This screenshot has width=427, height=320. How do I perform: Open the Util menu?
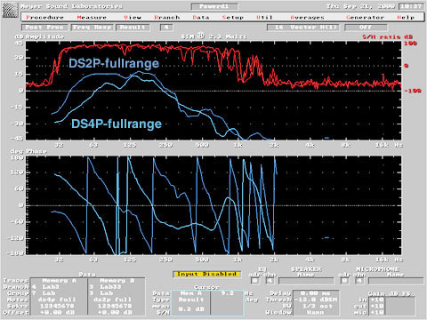[x=264, y=18]
